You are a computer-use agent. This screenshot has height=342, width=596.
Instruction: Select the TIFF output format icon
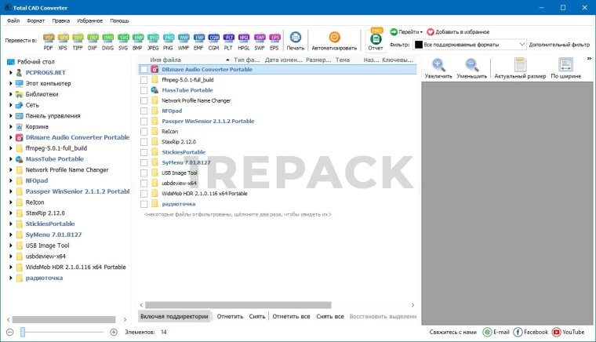[78, 39]
